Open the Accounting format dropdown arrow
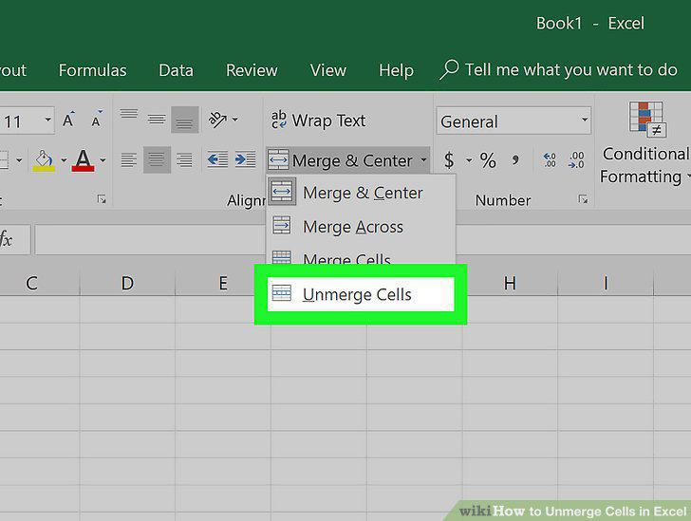 (x=469, y=160)
